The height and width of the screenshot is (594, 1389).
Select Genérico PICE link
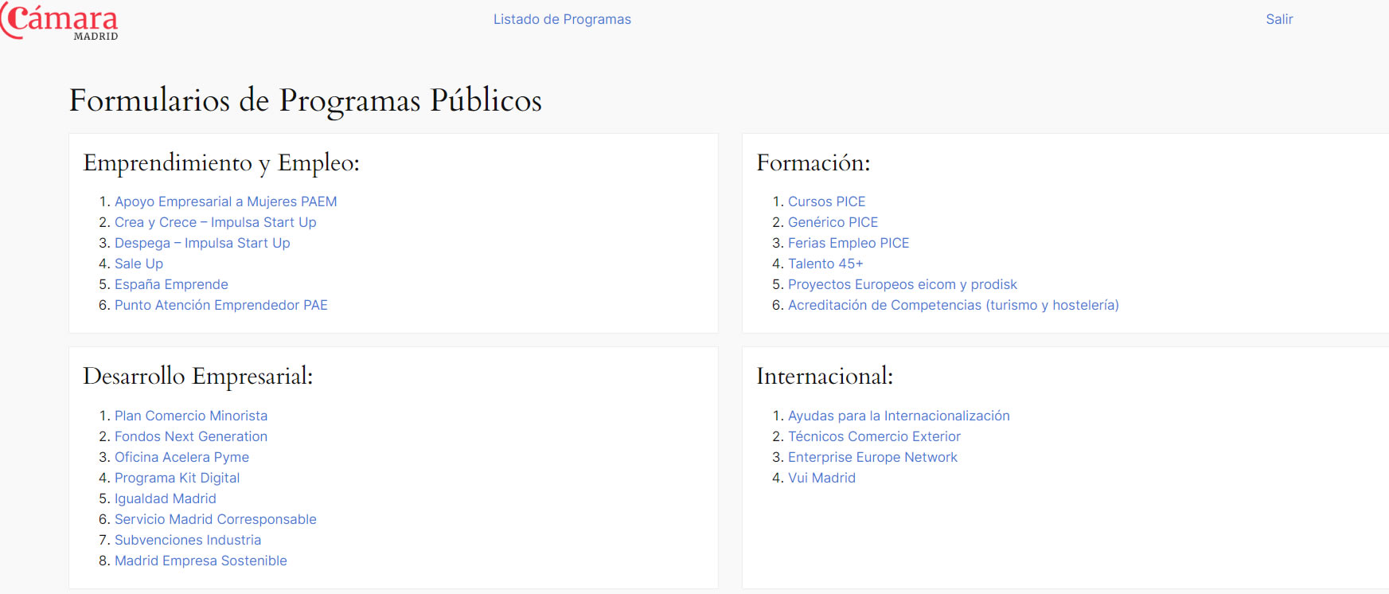pos(833,222)
